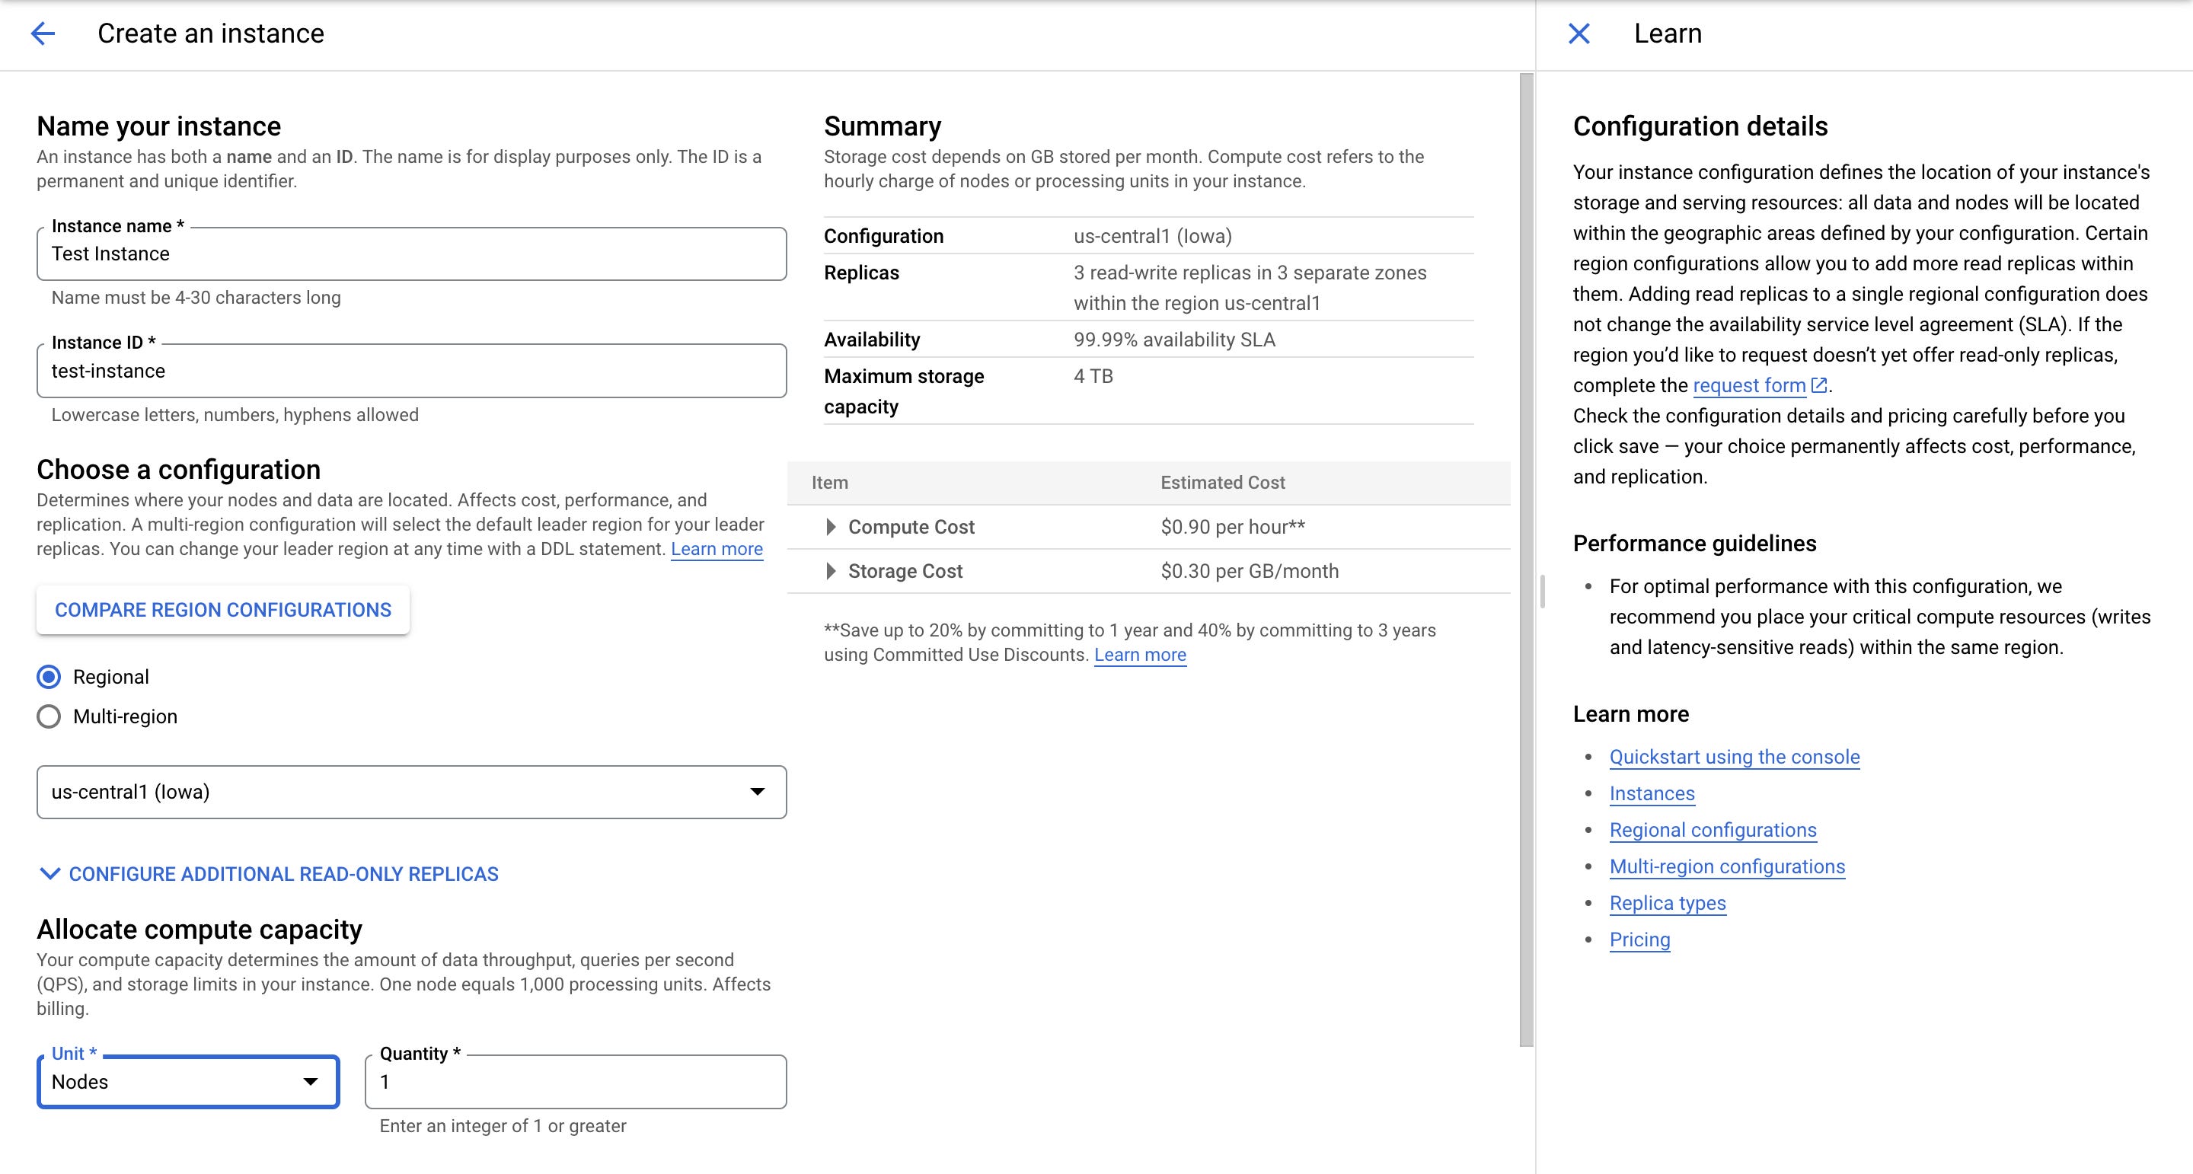Screen dimensions: 2193x1174
Task: Open Committed Use Discounts Learn more link
Action: coord(1139,655)
